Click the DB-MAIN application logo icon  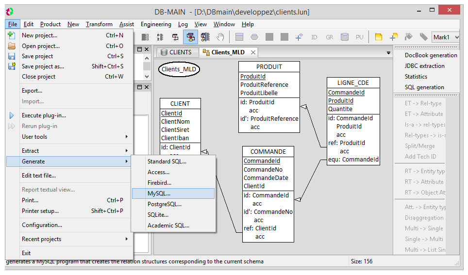[x=10, y=12]
